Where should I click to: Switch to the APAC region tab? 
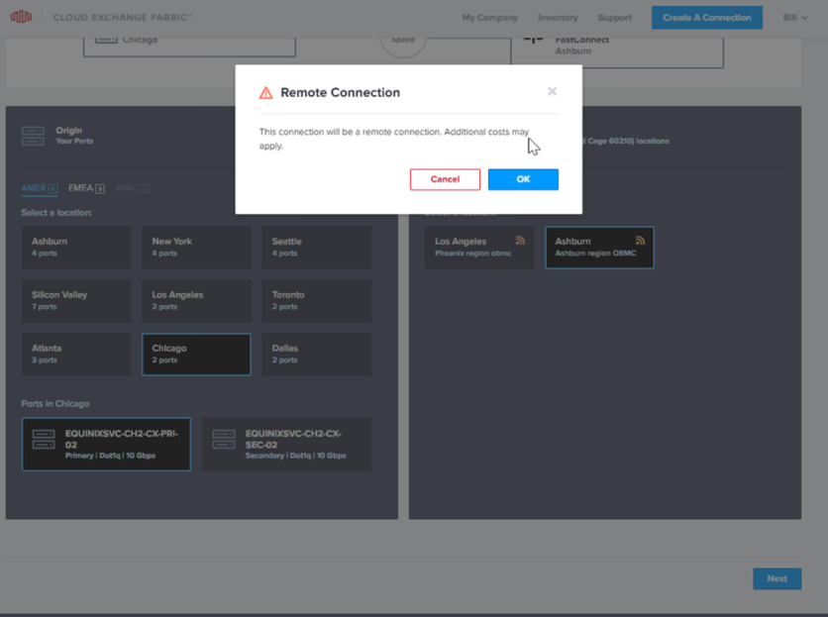132,188
